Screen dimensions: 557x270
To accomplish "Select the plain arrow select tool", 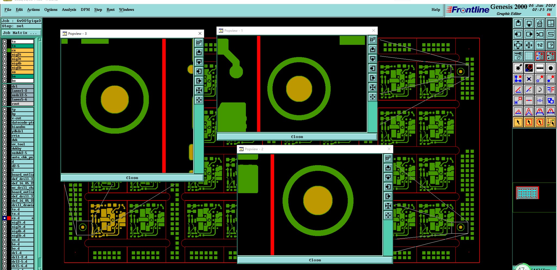I will (x=518, y=122).
